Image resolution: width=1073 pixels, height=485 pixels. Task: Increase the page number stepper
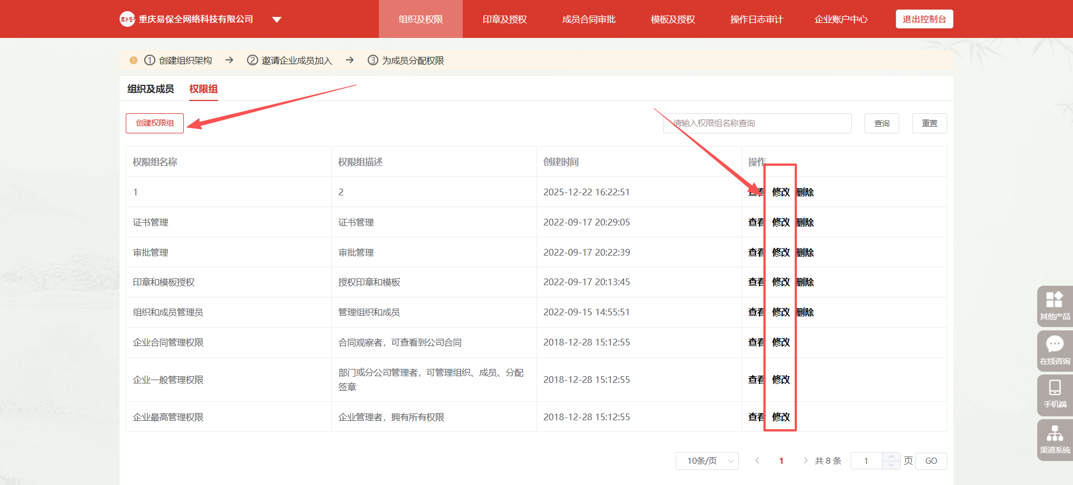pos(891,457)
